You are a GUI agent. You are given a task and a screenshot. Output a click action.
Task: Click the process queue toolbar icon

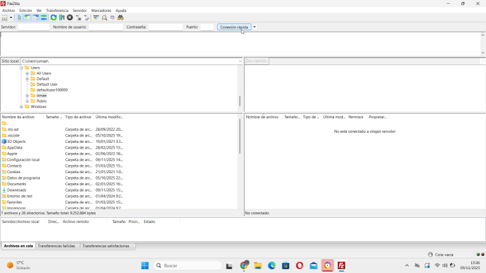point(61,18)
